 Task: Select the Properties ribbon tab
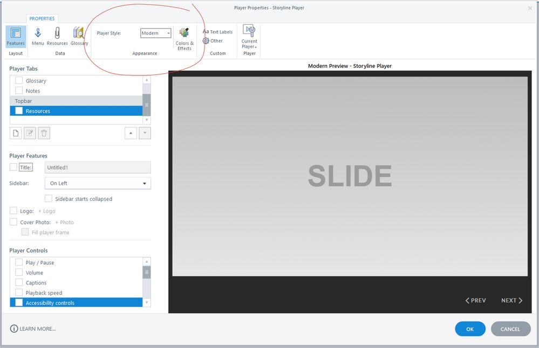(42, 19)
